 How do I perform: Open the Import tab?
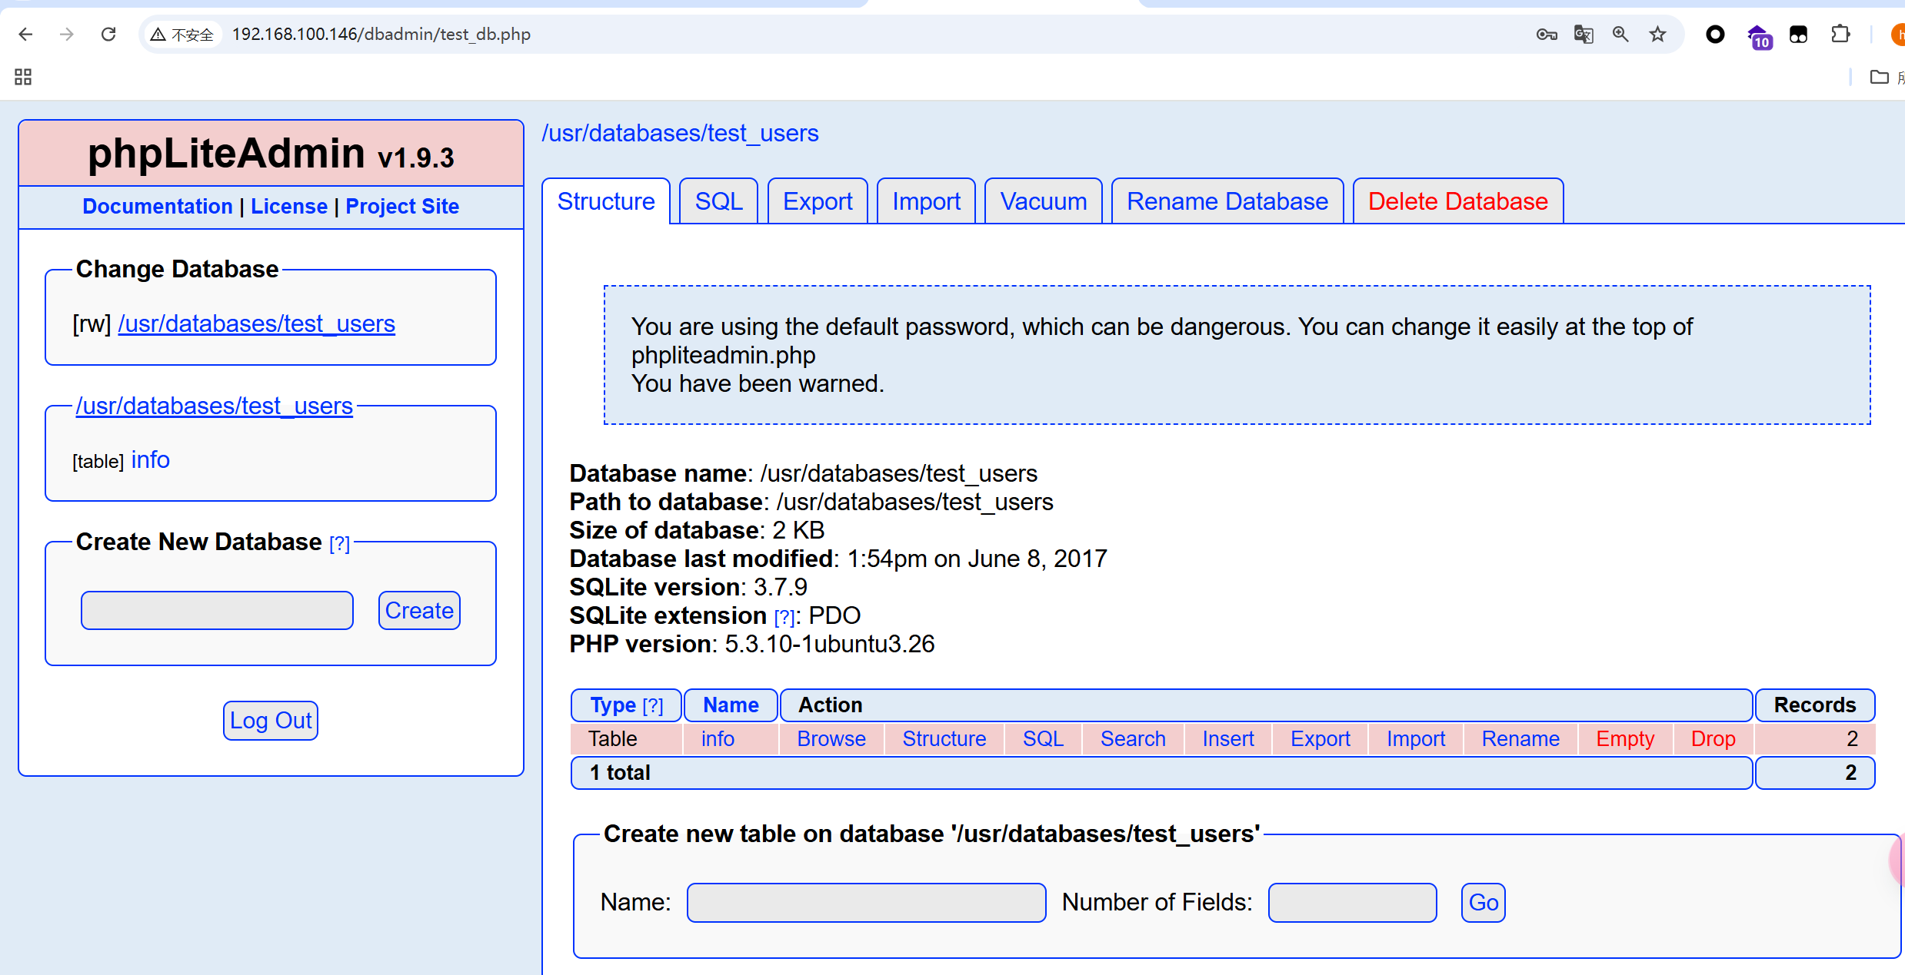(926, 201)
